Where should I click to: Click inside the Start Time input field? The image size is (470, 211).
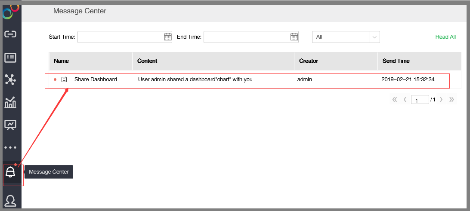point(120,37)
